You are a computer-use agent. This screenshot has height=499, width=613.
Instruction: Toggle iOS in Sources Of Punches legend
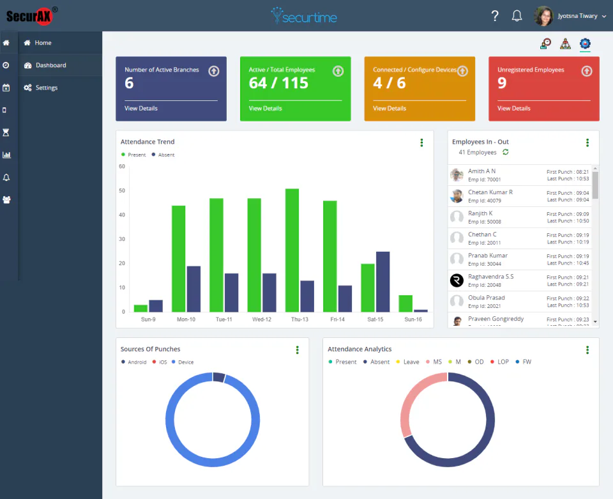160,362
